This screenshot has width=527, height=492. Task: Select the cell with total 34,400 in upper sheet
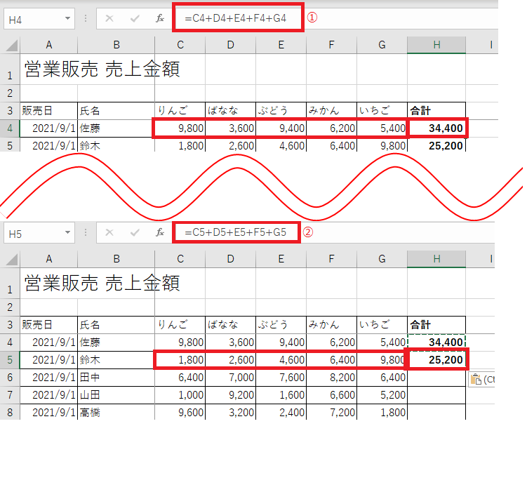pos(436,128)
